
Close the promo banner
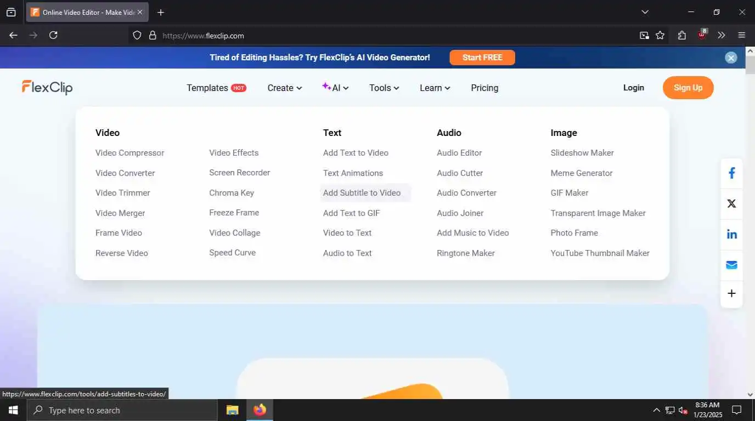pos(731,58)
